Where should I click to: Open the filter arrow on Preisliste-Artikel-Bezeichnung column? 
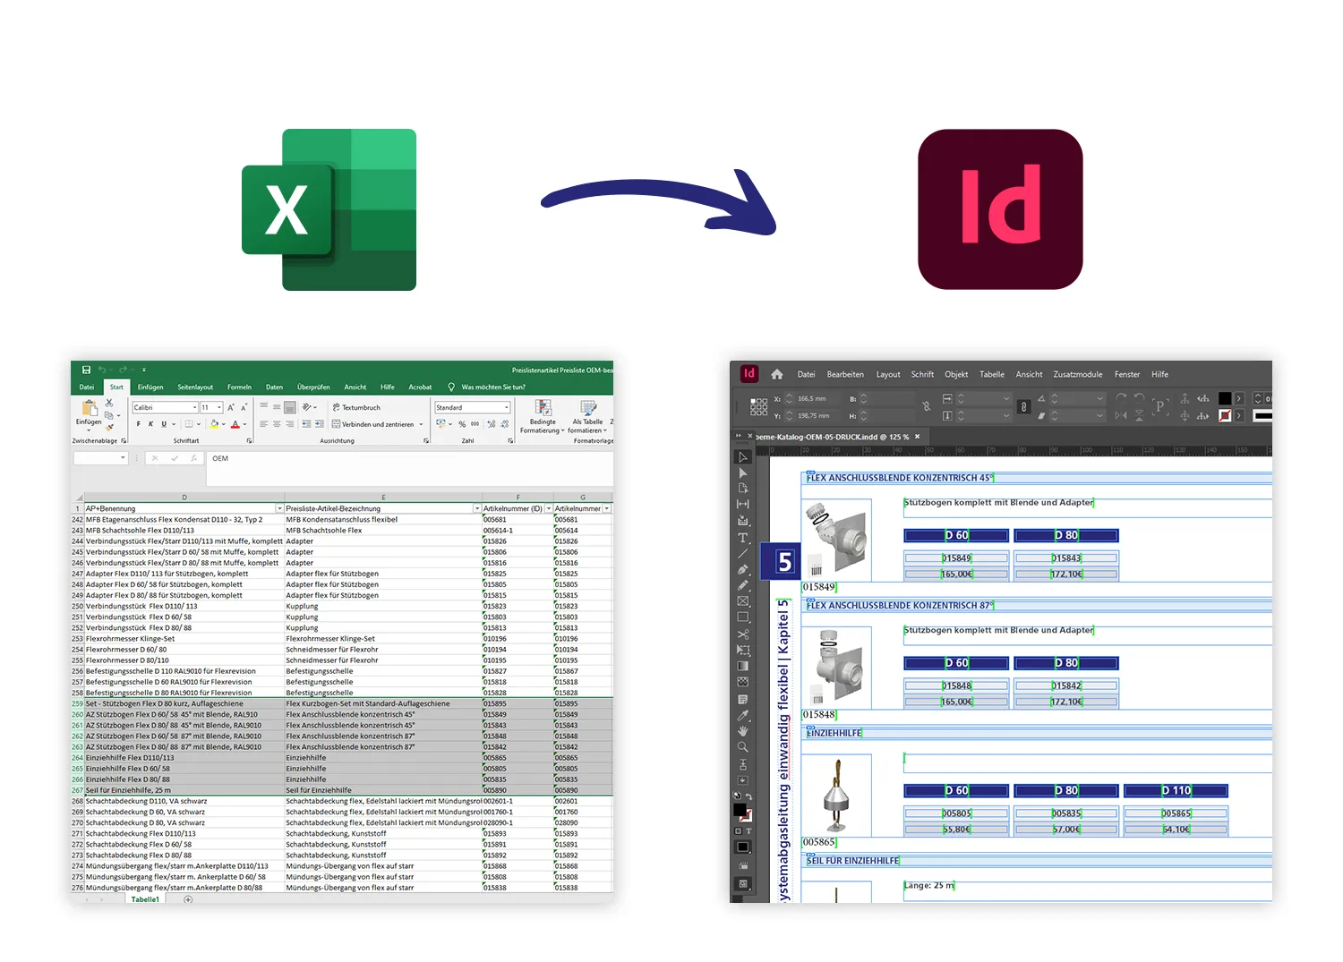(x=477, y=507)
